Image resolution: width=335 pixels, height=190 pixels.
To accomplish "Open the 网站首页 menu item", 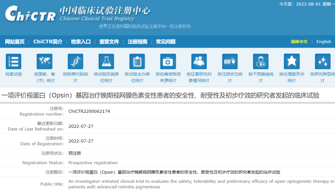I will [15, 42].
